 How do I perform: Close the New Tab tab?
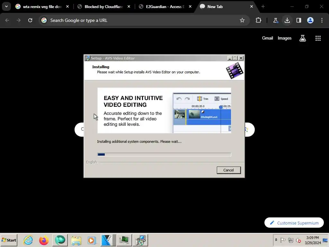click(252, 7)
